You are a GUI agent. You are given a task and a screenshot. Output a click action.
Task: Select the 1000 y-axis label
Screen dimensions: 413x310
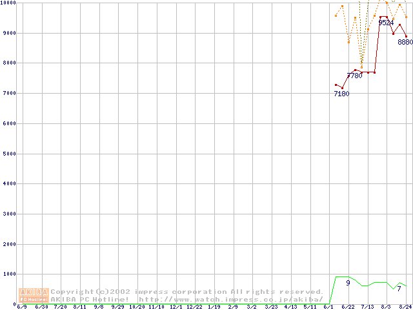(x=8, y=274)
